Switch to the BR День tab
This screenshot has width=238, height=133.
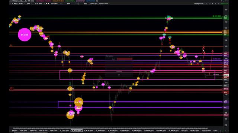point(15,131)
